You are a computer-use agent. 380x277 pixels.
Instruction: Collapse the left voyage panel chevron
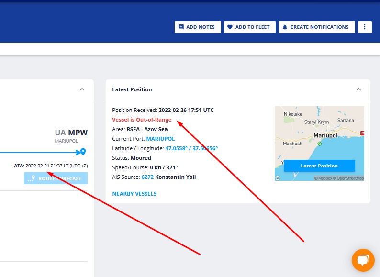pos(82,89)
